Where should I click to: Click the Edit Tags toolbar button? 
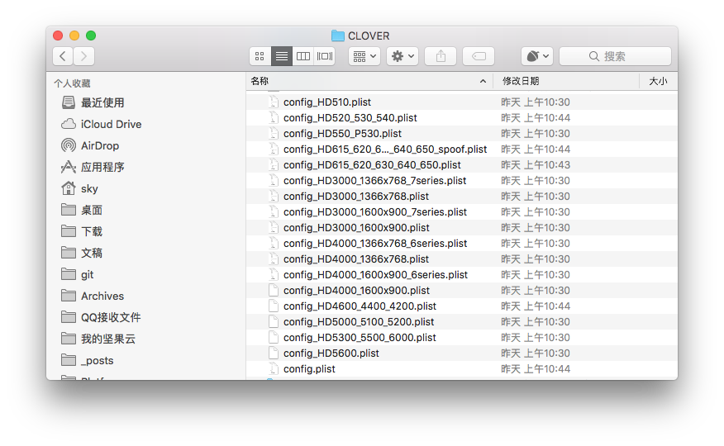click(479, 56)
